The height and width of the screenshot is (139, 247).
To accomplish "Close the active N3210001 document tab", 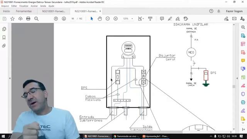I will 100,11.
